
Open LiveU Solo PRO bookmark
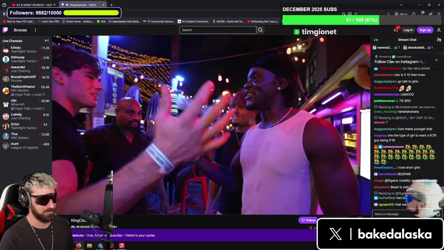click(x=48, y=22)
